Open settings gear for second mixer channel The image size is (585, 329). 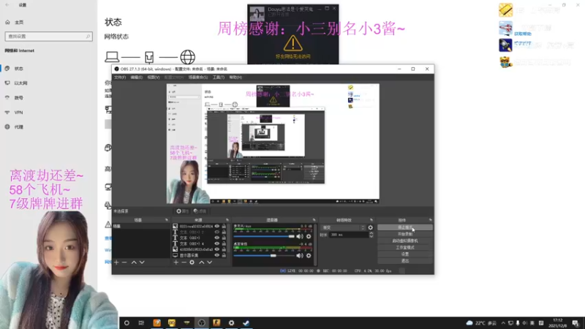coord(309,255)
